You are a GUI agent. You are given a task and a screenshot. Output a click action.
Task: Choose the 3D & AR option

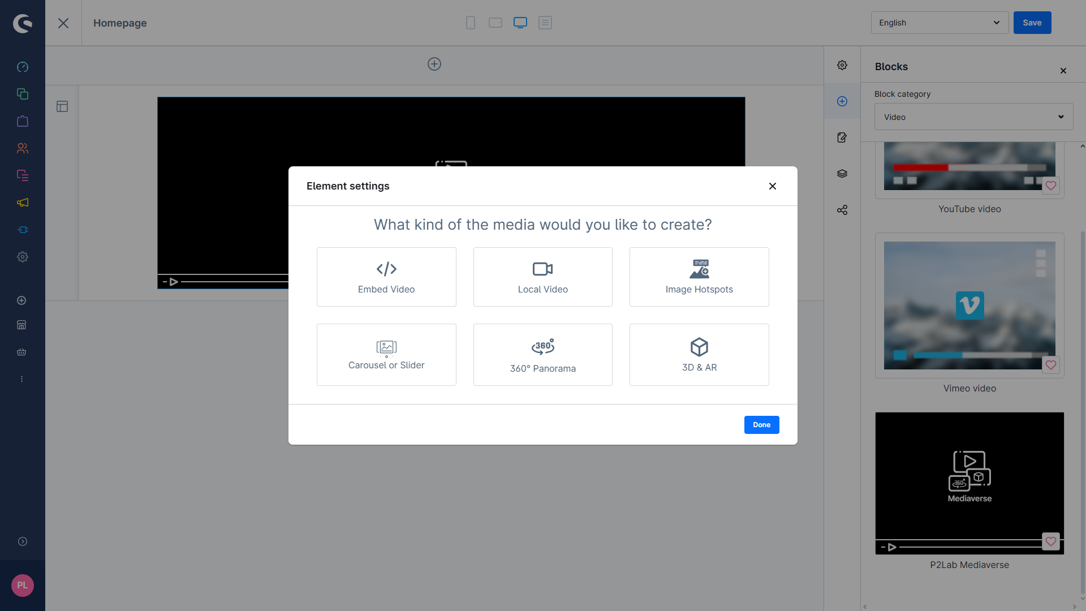(x=699, y=355)
